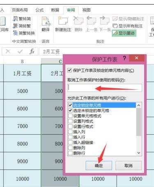Toggle Show Ink (显示墨迹) button
The height and width of the screenshot is (187, 154).
124,33
